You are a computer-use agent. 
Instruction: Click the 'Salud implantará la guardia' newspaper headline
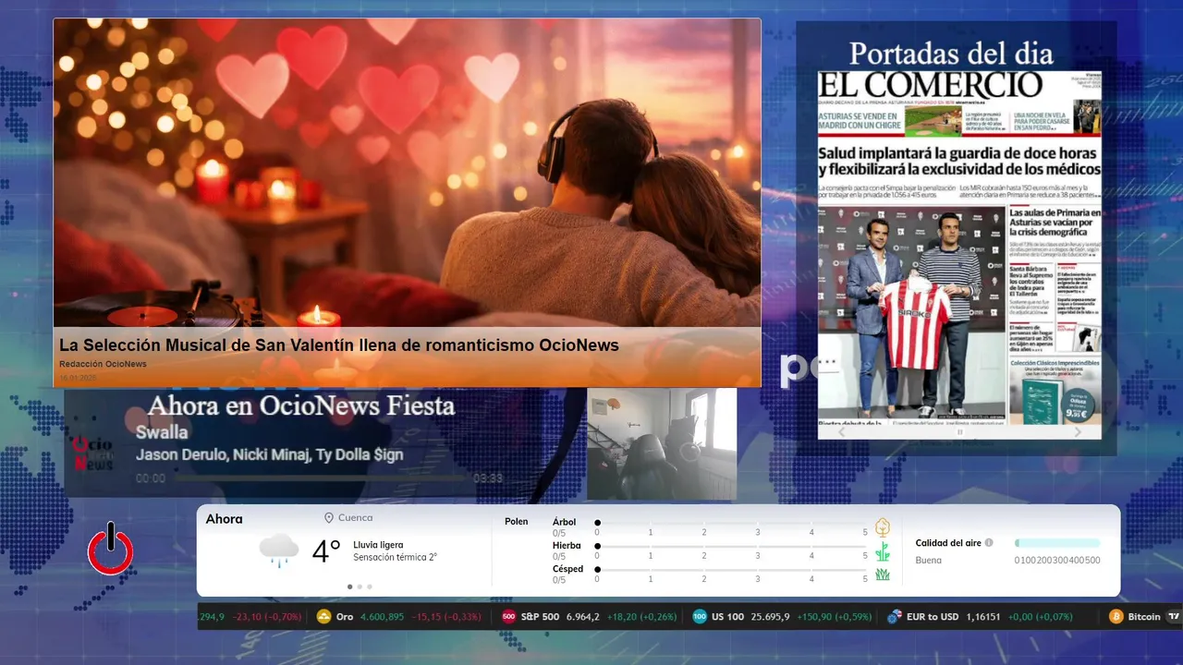coord(959,161)
